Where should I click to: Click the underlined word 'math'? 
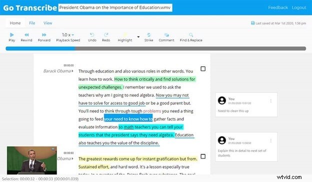128,127
